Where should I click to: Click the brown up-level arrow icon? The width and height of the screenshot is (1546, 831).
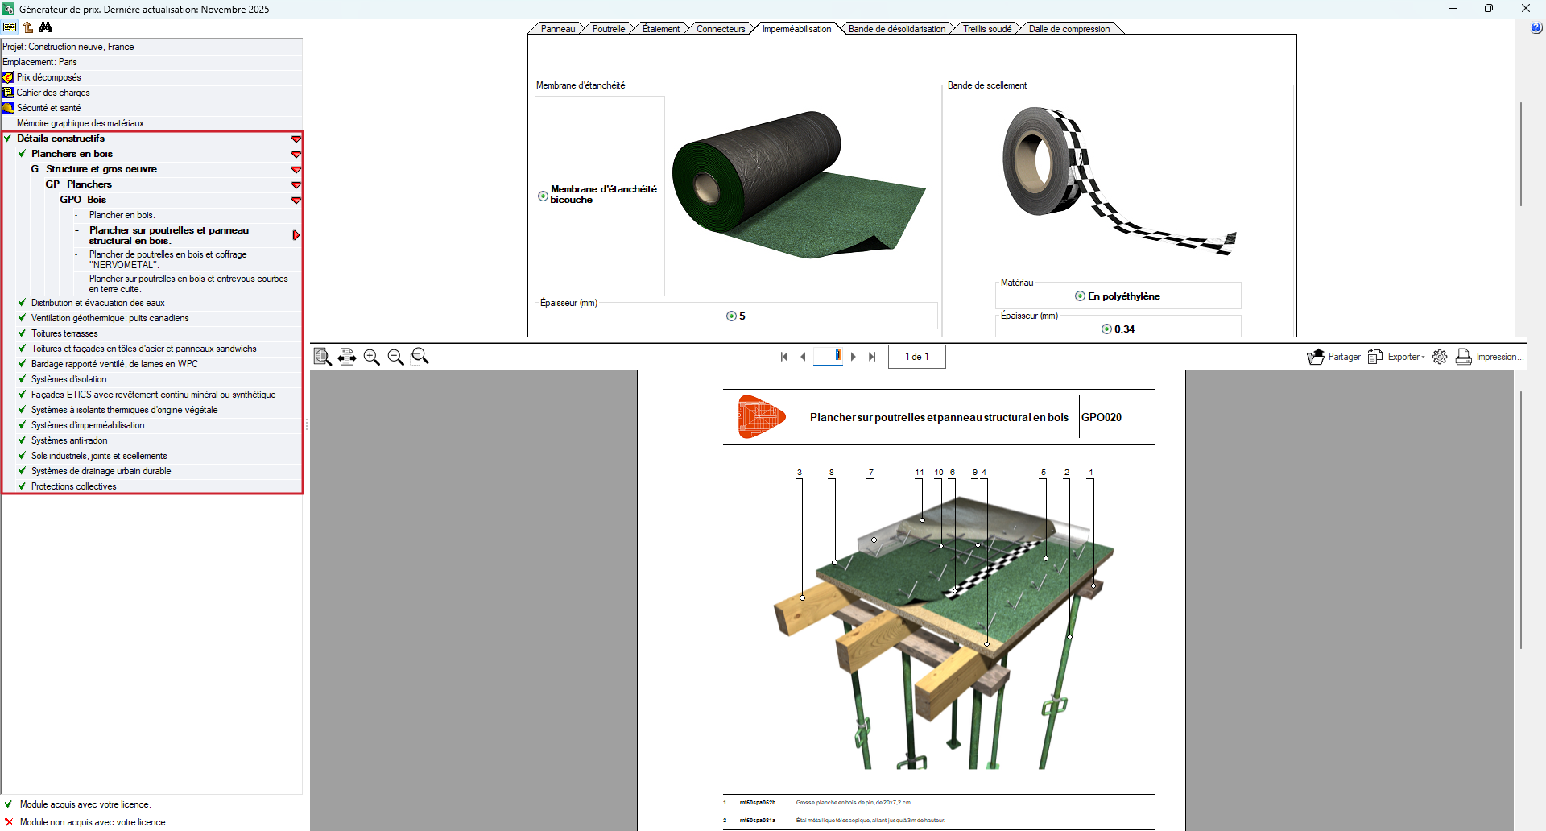[x=28, y=27]
